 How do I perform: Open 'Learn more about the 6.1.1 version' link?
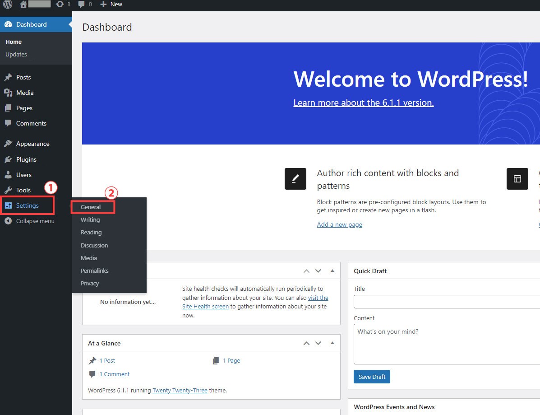[363, 103]
